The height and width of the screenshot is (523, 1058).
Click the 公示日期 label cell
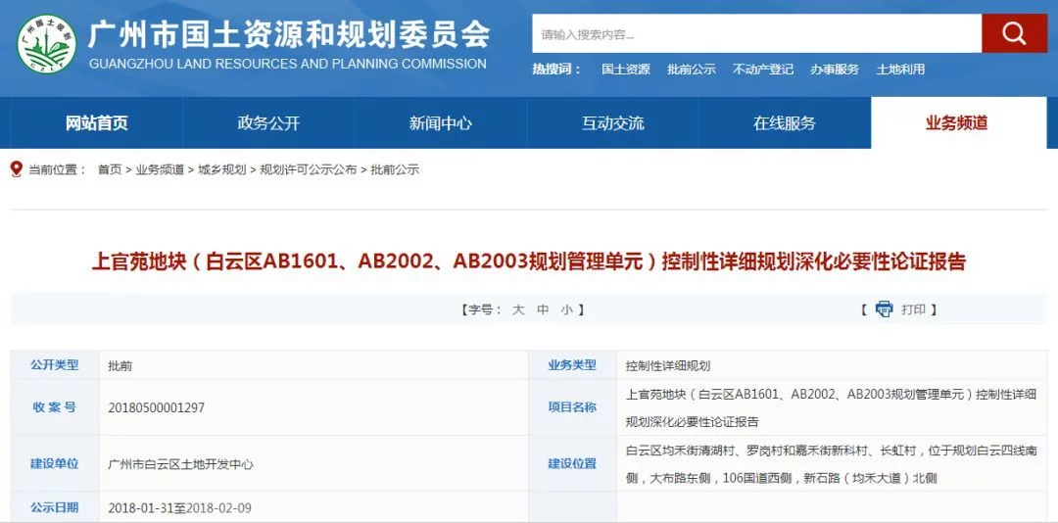pos(55,506)
